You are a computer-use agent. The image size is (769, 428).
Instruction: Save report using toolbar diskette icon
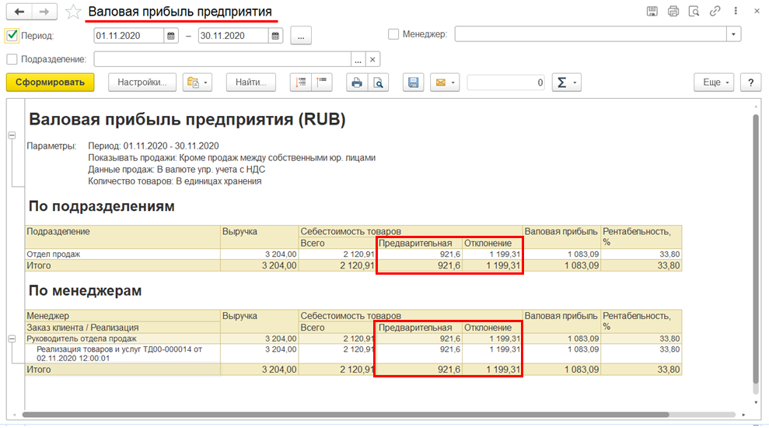click(414, 82)
